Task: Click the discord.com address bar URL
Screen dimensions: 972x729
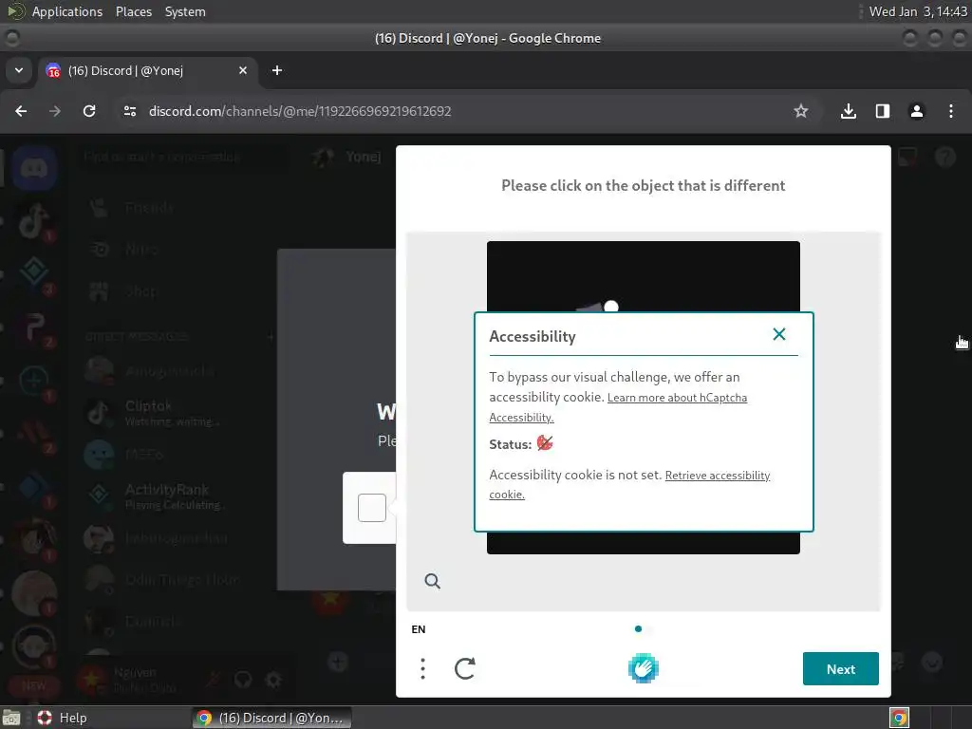Action: (300, 111)
